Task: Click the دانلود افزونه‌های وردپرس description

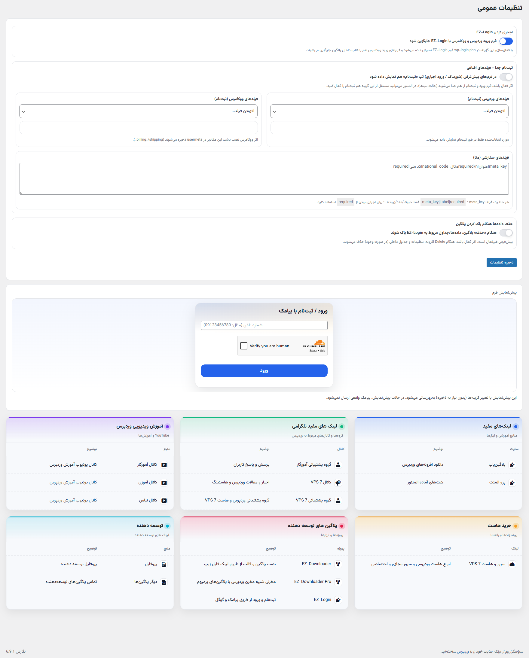Action: tap(423, 465)
